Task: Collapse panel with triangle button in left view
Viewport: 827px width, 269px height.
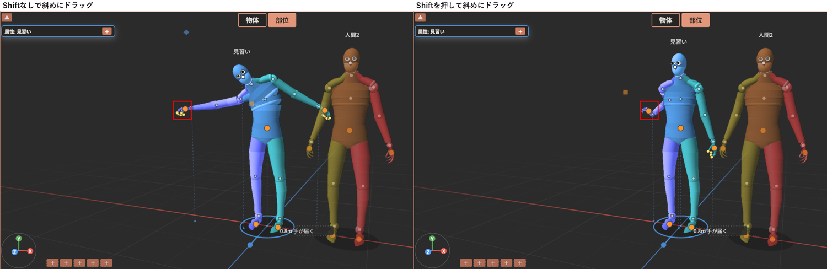Action: click(x=8, y=18)
